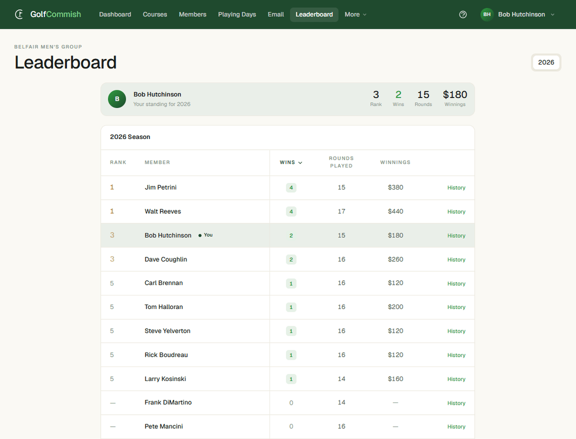The height and width of the screenshot is (439, 576).
Task: Click the Belfair Men's Group label
Action: [48, 47]
